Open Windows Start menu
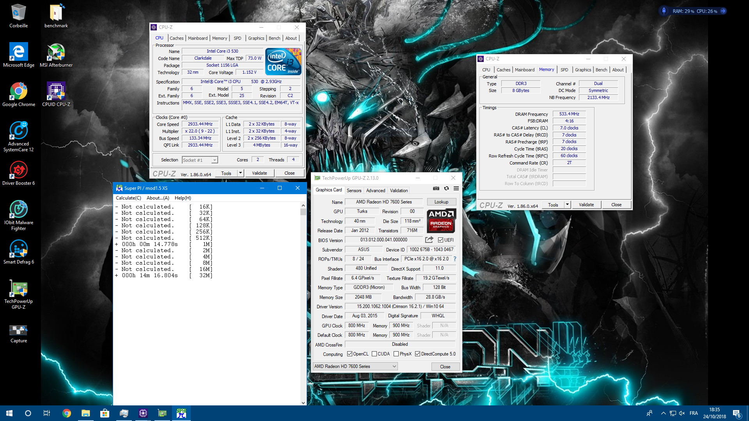Screen dimensions: 749x421 (x=9, y=413)
